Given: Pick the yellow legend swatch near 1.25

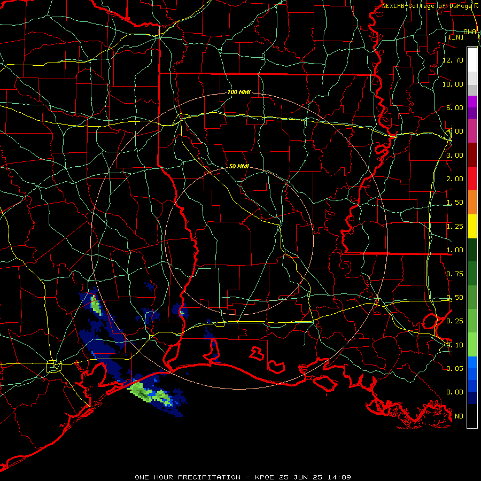Looking at the screenshot, I should point(472,226).
